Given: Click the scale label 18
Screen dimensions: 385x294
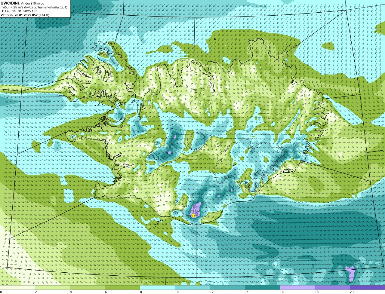Looking at the screenshot, I should [x=316, y=292].
